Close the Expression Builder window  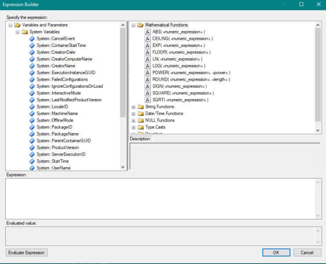pyautogui.click(x=319, y=4)
